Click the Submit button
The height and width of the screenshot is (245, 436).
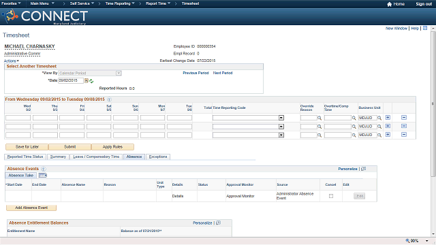pyautogui.click(x=69, y=147)
